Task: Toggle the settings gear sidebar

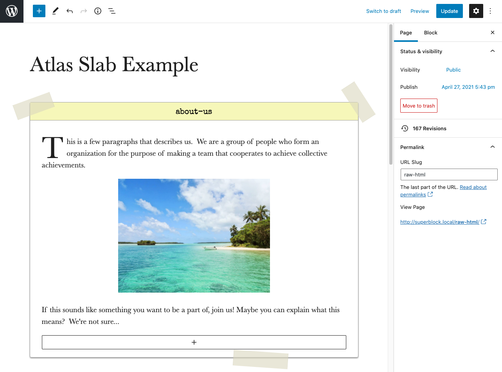Action: (476, 11)
